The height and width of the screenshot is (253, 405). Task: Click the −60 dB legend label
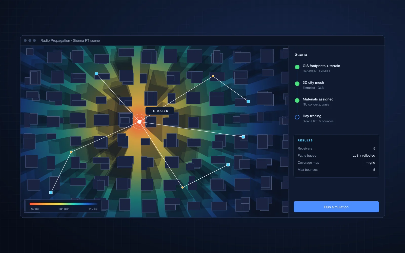[34, 209]
